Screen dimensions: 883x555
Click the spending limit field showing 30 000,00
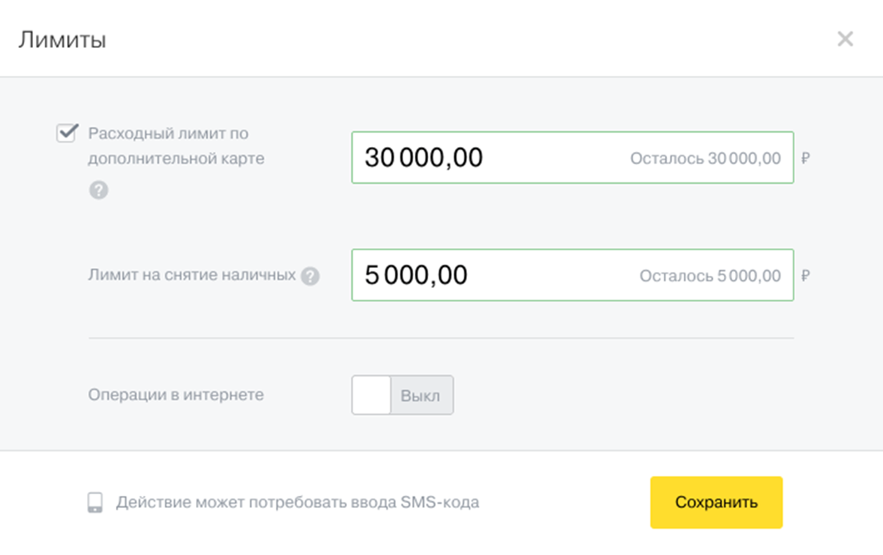tap(572, 158)
